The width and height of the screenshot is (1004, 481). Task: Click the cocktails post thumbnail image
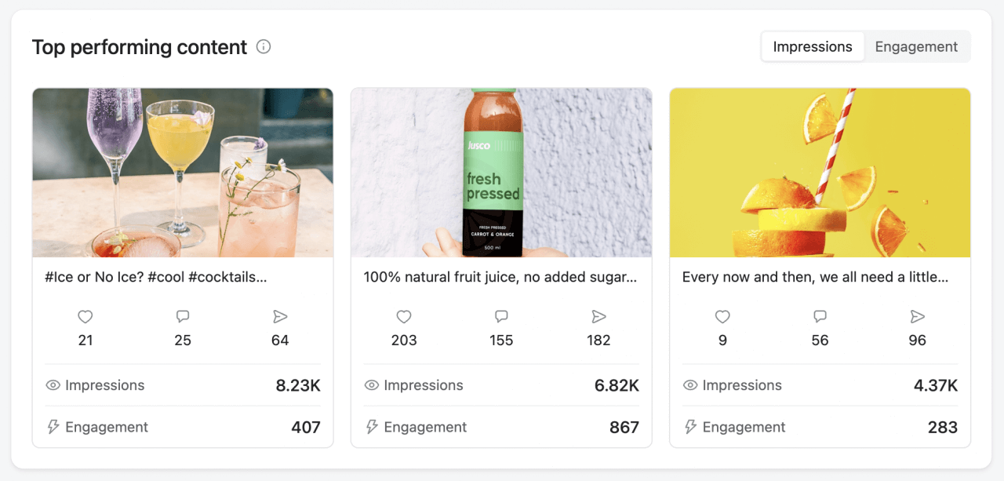(x=182, y=172)
